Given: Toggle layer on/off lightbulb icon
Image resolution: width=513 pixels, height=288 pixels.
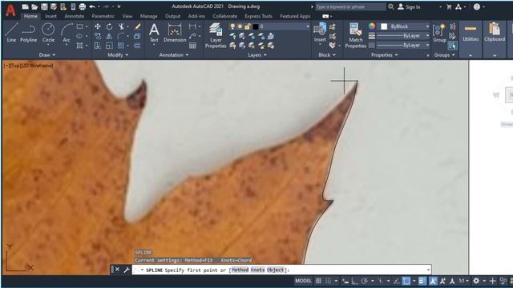Looking at the screenshot, I should (x=232, y=26).
